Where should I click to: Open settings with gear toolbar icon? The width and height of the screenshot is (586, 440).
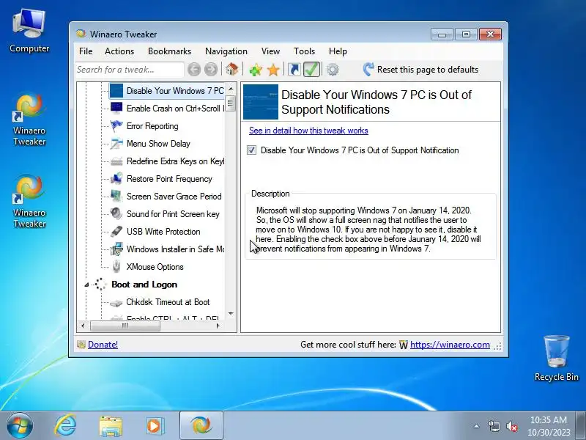coord(333,70)
